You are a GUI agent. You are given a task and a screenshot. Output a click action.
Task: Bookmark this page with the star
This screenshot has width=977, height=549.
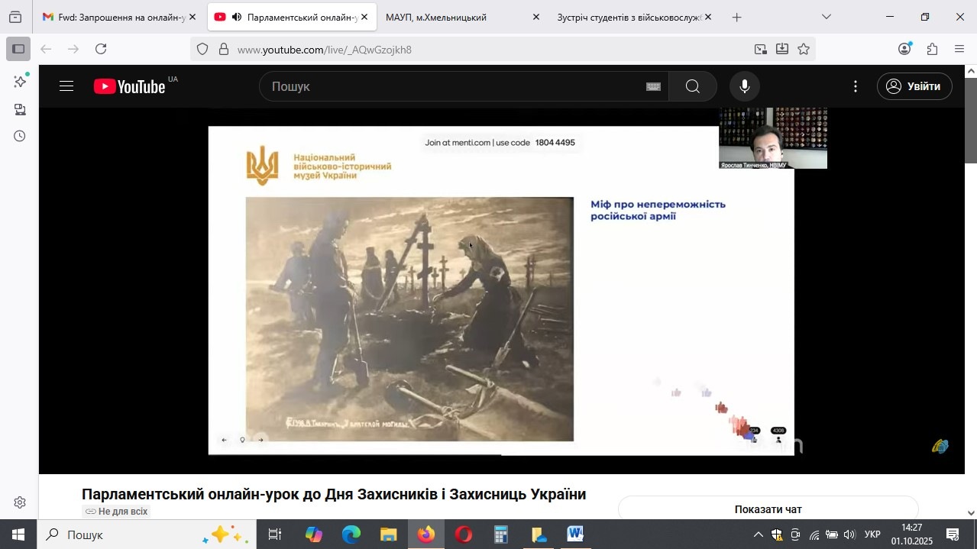pos(804,49)
